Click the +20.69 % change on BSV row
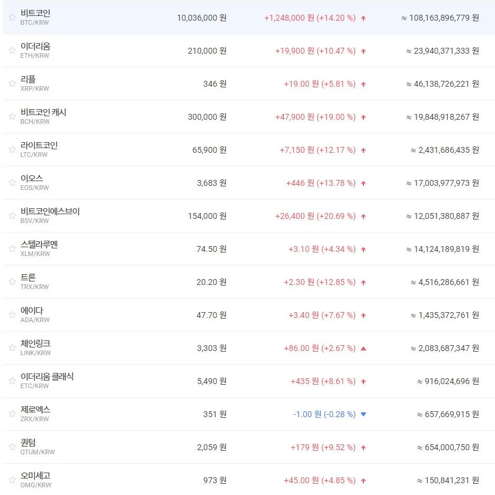 click(338, 216)
